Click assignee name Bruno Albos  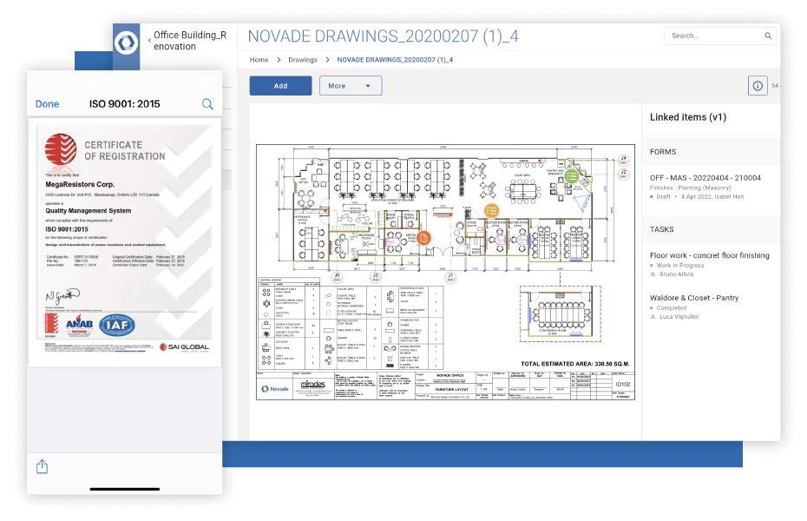[676, 274]
